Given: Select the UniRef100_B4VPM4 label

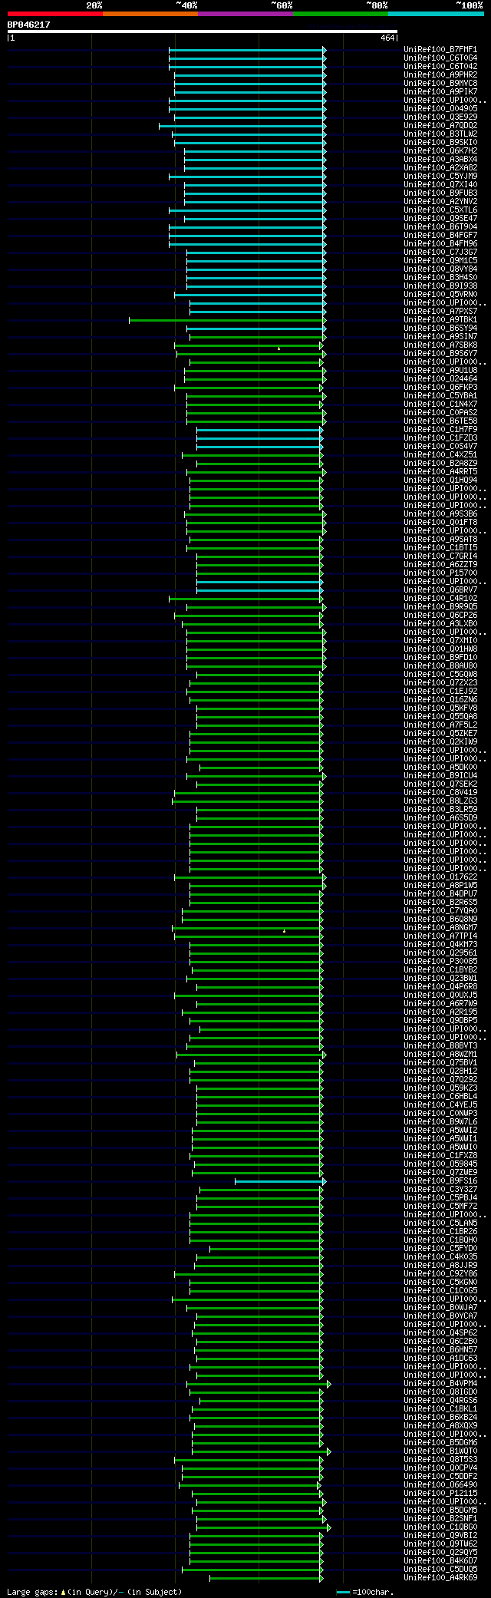Looking at the screenshot, I should [x=440, y=1384].
